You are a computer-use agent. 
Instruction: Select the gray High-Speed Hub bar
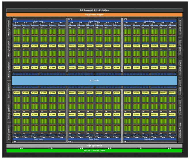pyautogui.click(x=94, y=146)
